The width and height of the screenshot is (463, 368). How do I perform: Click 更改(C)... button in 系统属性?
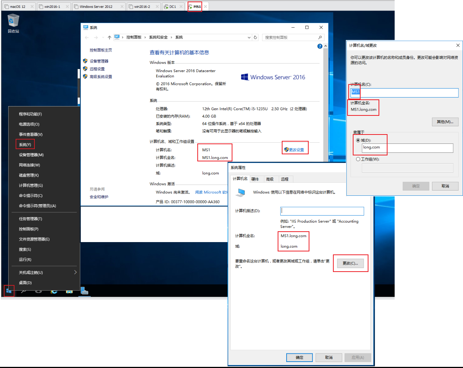(x=350, y=263)
